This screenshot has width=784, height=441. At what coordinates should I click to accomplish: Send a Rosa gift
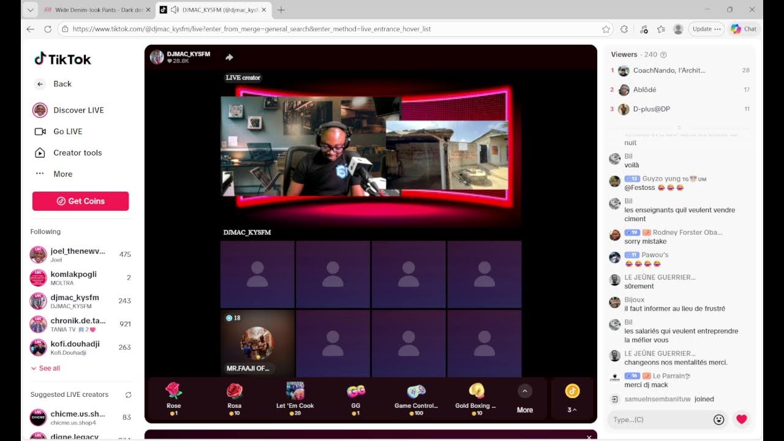pyautogui.click(x=235, y=399)
